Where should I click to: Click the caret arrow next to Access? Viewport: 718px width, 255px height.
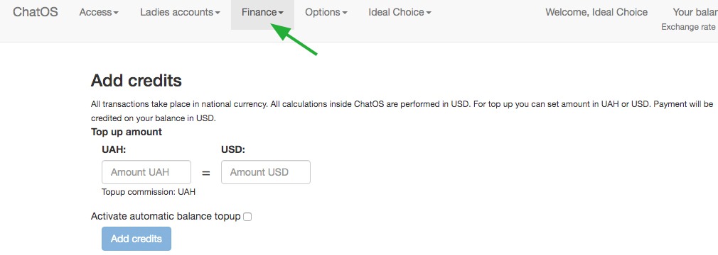pos(116,13)
